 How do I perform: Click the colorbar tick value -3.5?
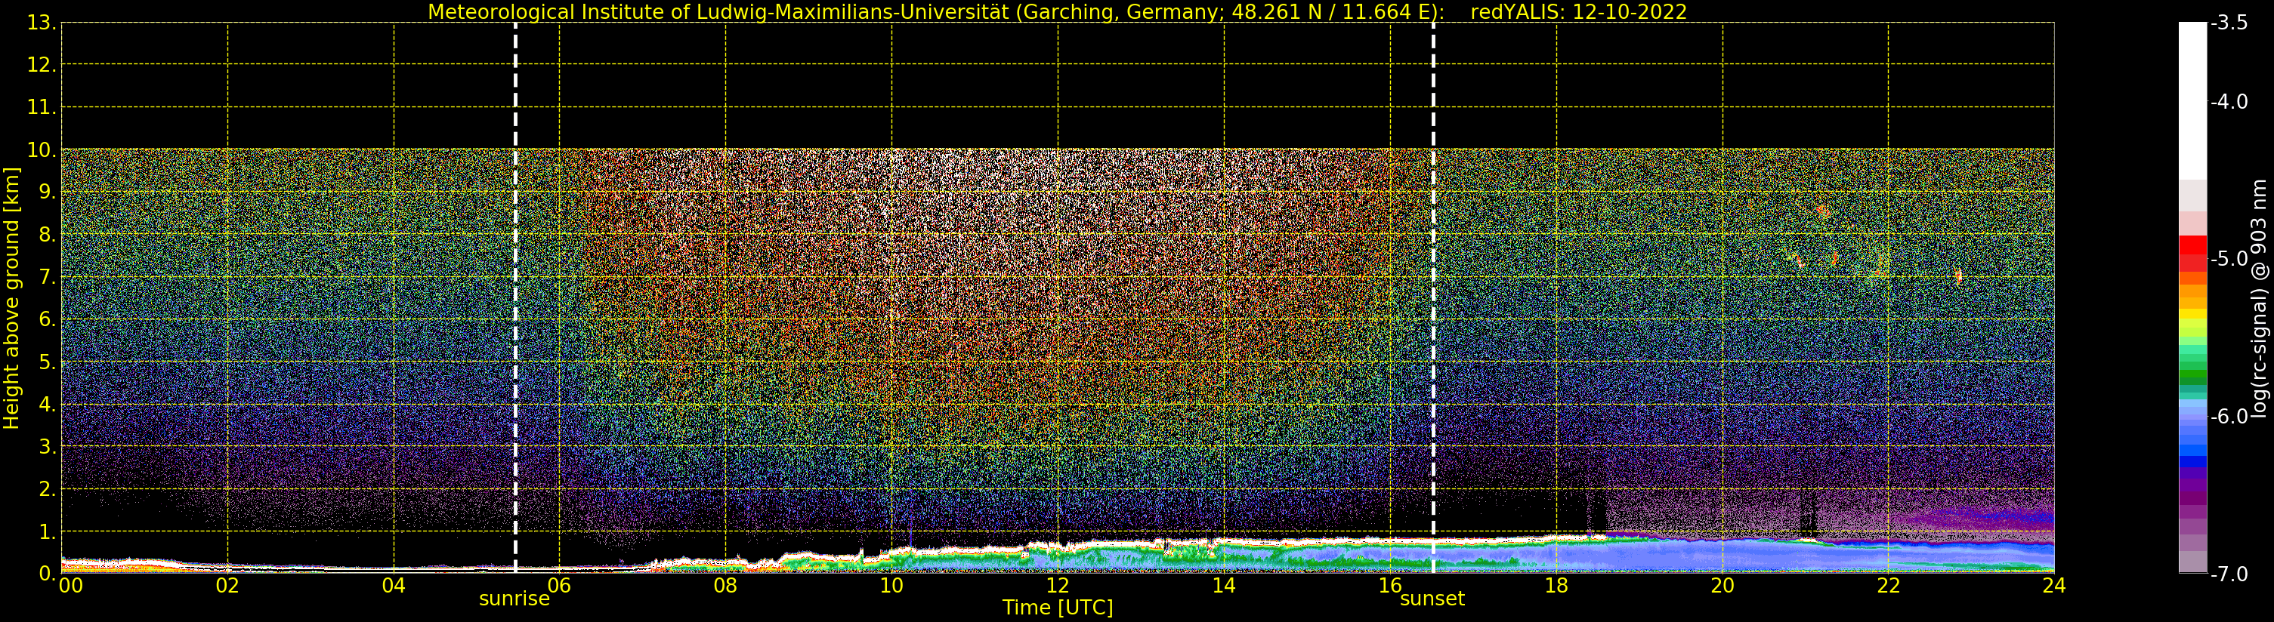point(2229,23)
